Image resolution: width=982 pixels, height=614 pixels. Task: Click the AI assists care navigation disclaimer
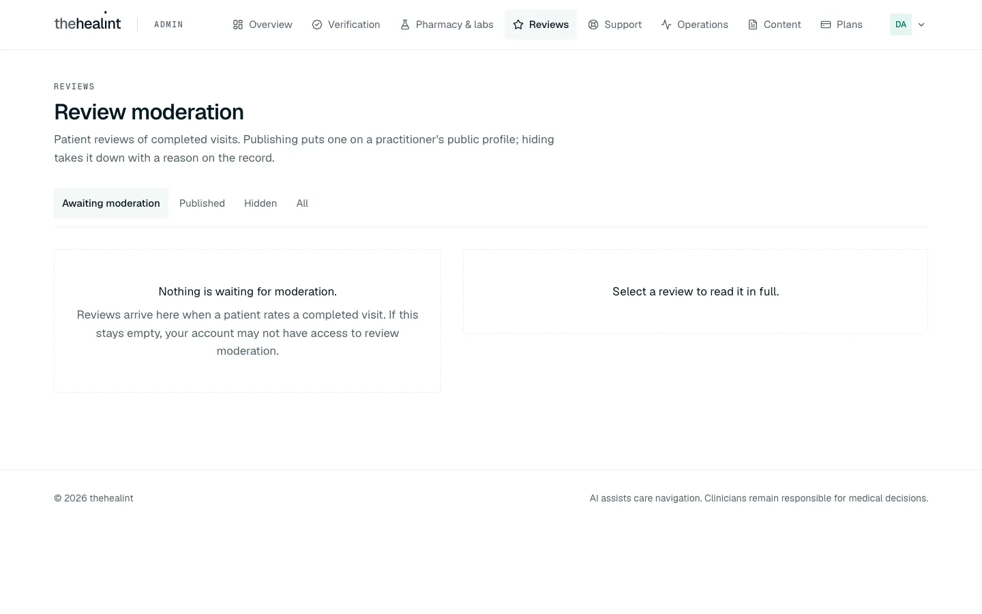pos(759,498)
